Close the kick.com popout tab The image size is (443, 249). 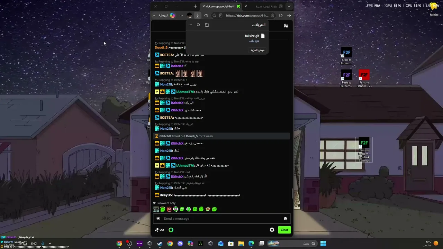(204, 6)
